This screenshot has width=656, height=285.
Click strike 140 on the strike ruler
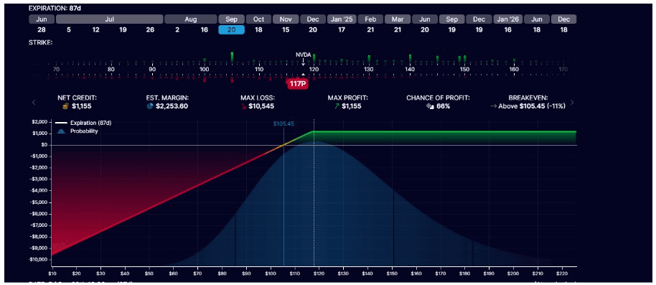click(x=410, y=69)
